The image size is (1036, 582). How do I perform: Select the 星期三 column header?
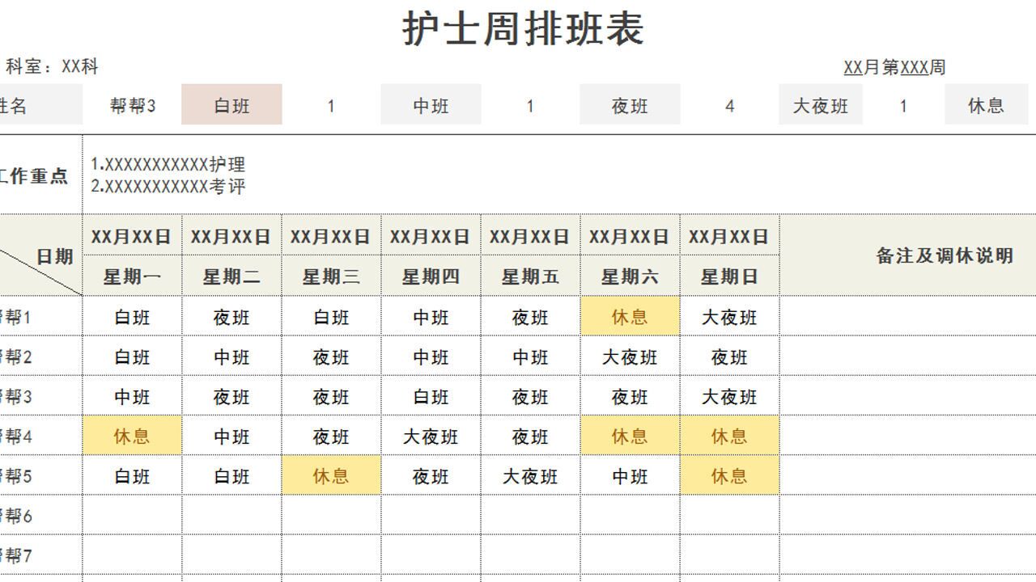click(x=331, y=276)
